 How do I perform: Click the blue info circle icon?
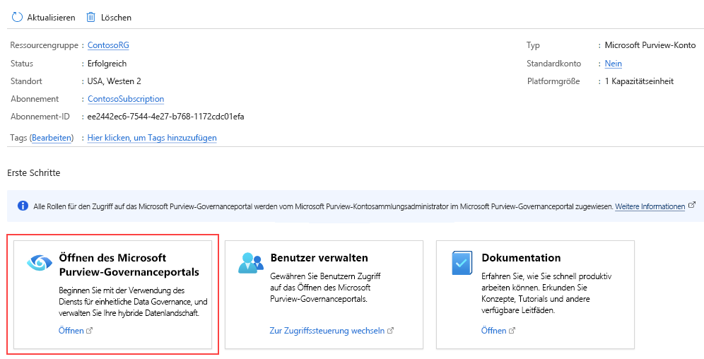point(23,206)
